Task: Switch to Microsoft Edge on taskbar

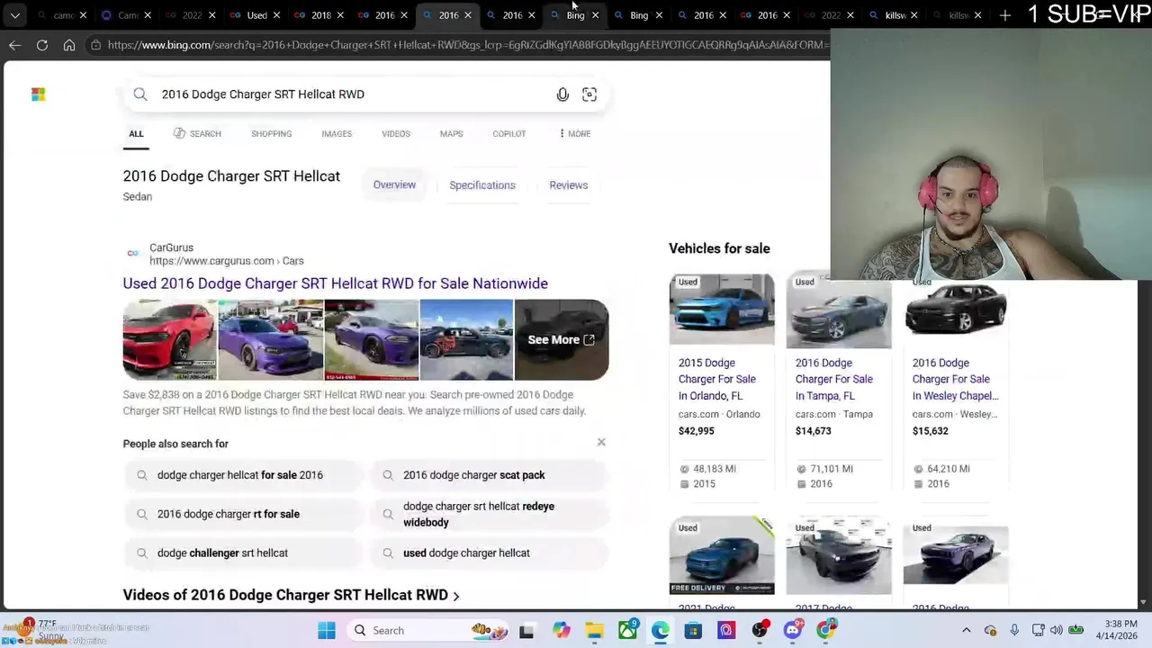Action: coord(661,631)
